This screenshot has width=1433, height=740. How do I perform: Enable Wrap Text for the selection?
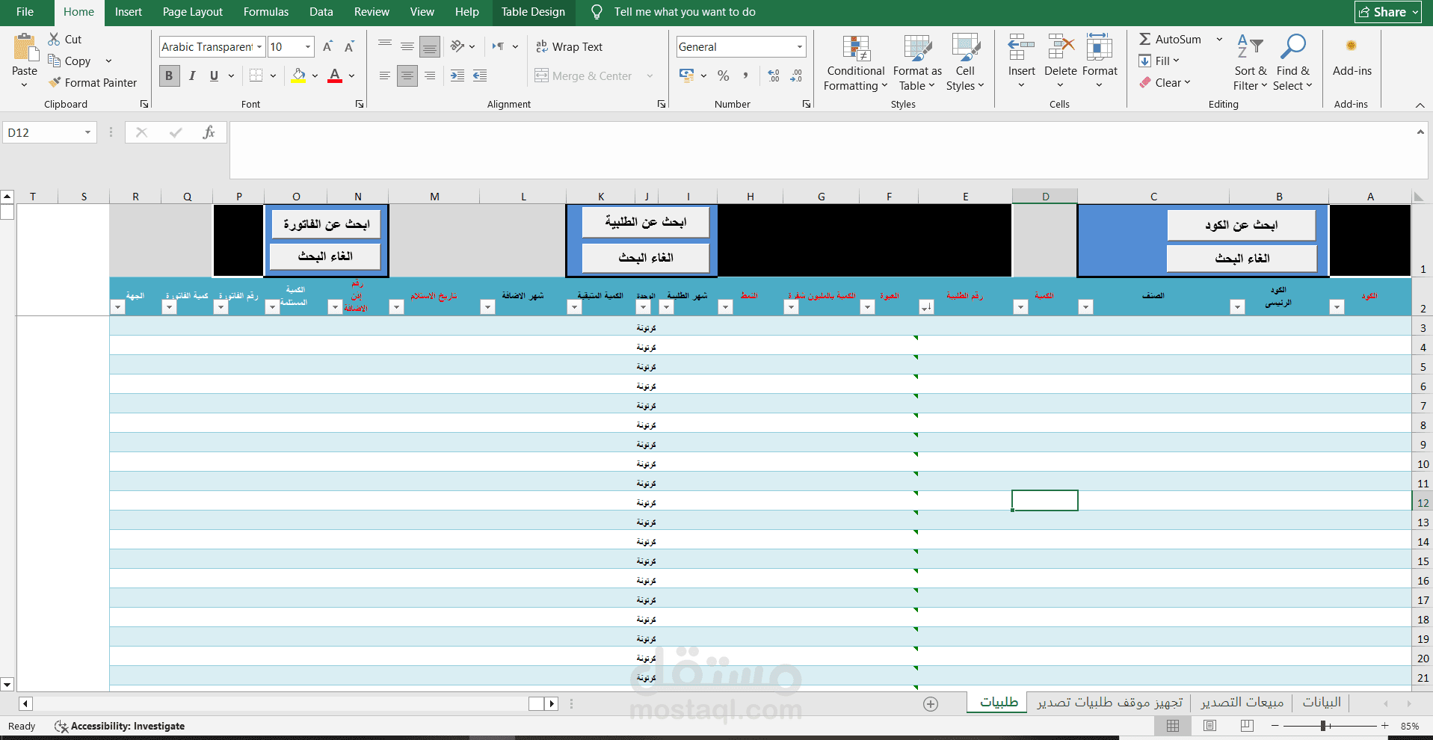[x=569, y=46]
